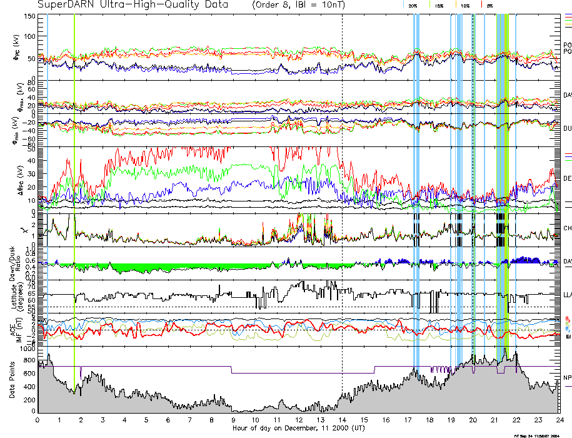The width and height of the screenshot is (572, 438).
Task: Click the 'LLA' label beside latitude panel
Action: (x=567, y=295)
